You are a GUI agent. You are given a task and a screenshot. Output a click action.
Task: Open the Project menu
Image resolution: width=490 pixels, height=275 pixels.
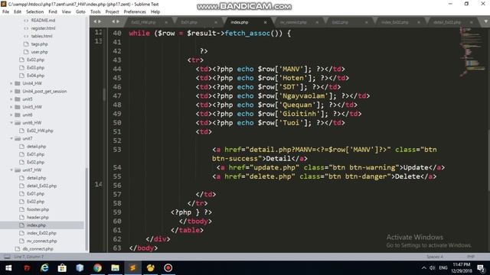[x=113, y=12]
